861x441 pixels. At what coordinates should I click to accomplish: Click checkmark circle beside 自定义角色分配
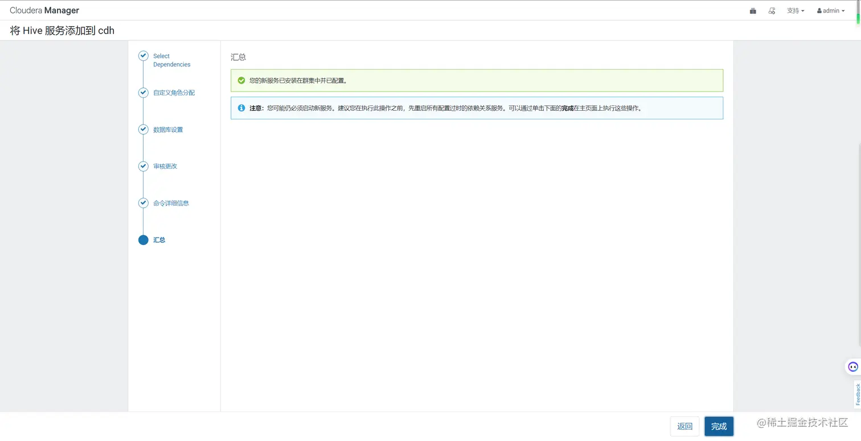(x=143, y=93)
